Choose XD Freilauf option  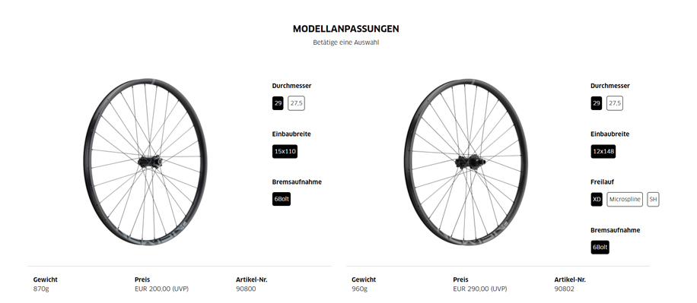click(597, 199)
